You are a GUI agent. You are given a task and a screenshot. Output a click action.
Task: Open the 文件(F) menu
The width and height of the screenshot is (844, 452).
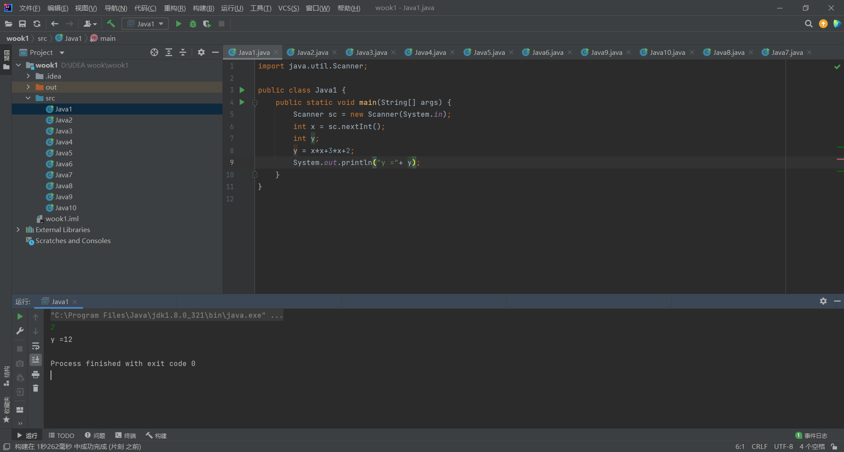(29, 8)
